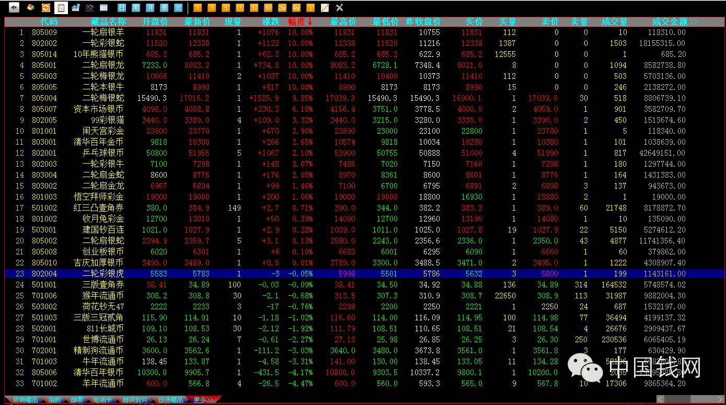
Task: Switch to 电话卡 tab
Action: click(x=102, y=400)
